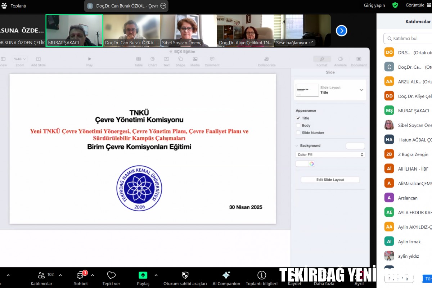Viewport: 432px width, 288px height.
Task: Click the Keynote Chart tool
Action: (153, 61)
